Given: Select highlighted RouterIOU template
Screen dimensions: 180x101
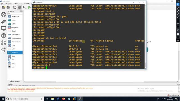Looking at the screenshot, I should 15,52.
